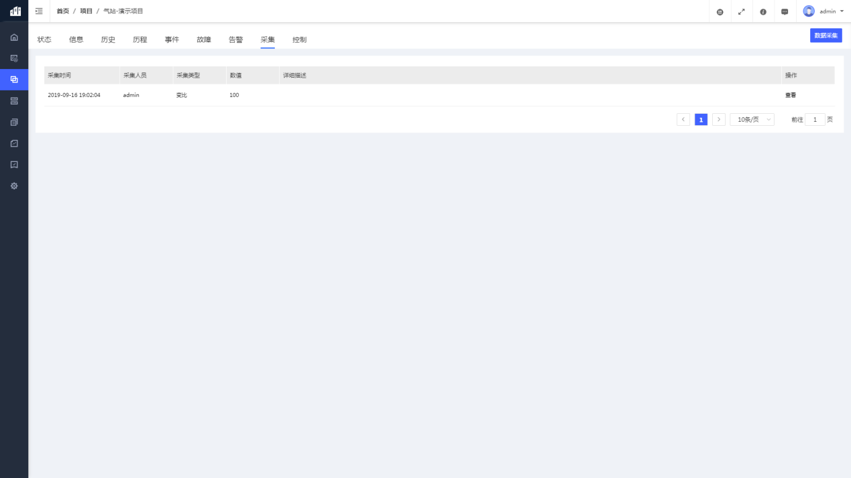Collapse the sidebar with the menu fold icon
Image resolution: width=851 pixels, height=478 pixels.
tap(39, 11)
